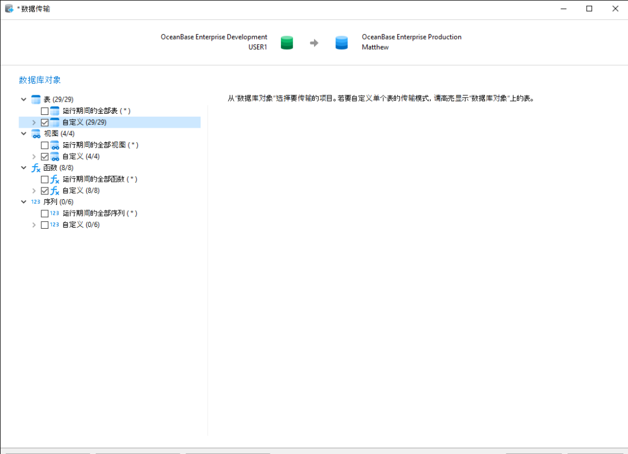Expand the 自定义 (0/6) sequences list

(x=34, y=225)
